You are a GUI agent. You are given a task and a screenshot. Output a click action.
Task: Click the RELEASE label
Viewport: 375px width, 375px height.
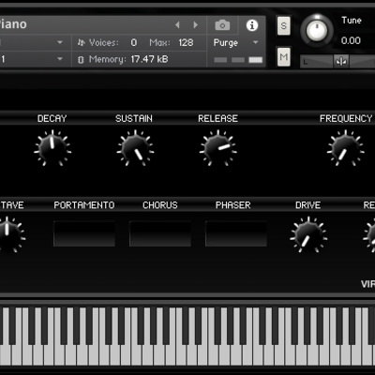point(217,118)
